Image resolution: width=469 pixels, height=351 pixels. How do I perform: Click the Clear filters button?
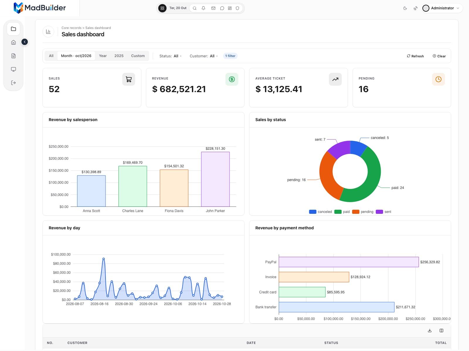[x=439, y=56]
